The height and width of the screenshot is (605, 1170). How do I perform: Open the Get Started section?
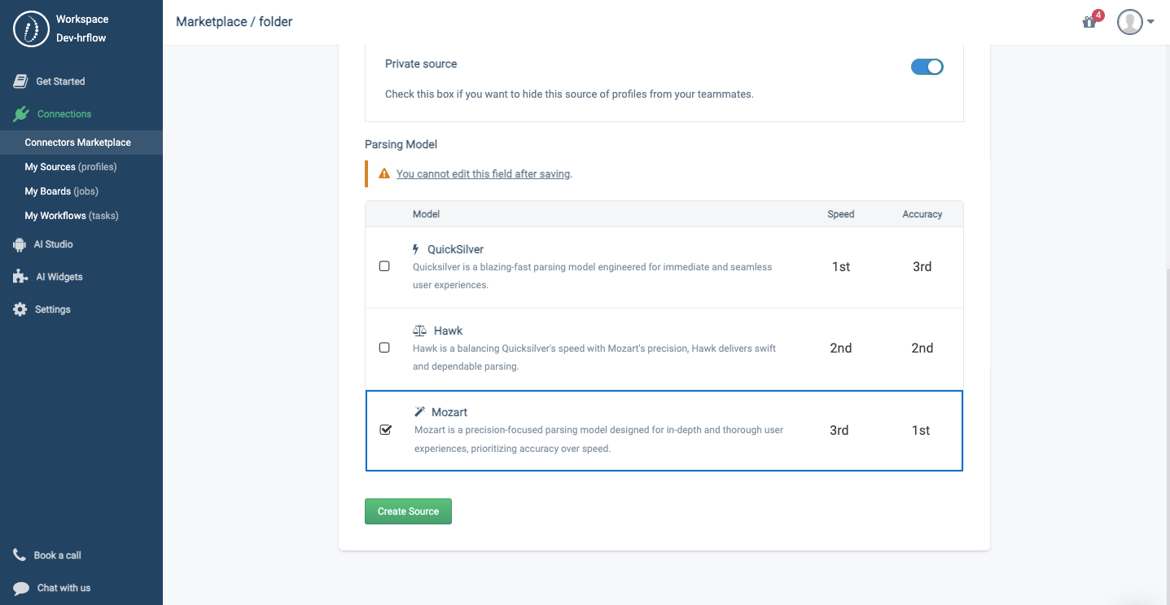point(60,81)
